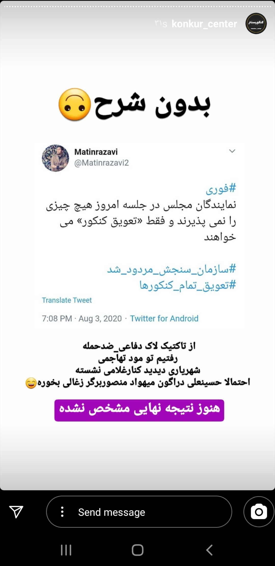Image resolution: width=275 pixels, height=566 pixels.
Task: Open the three-dot more options icon
Action: 62,512
